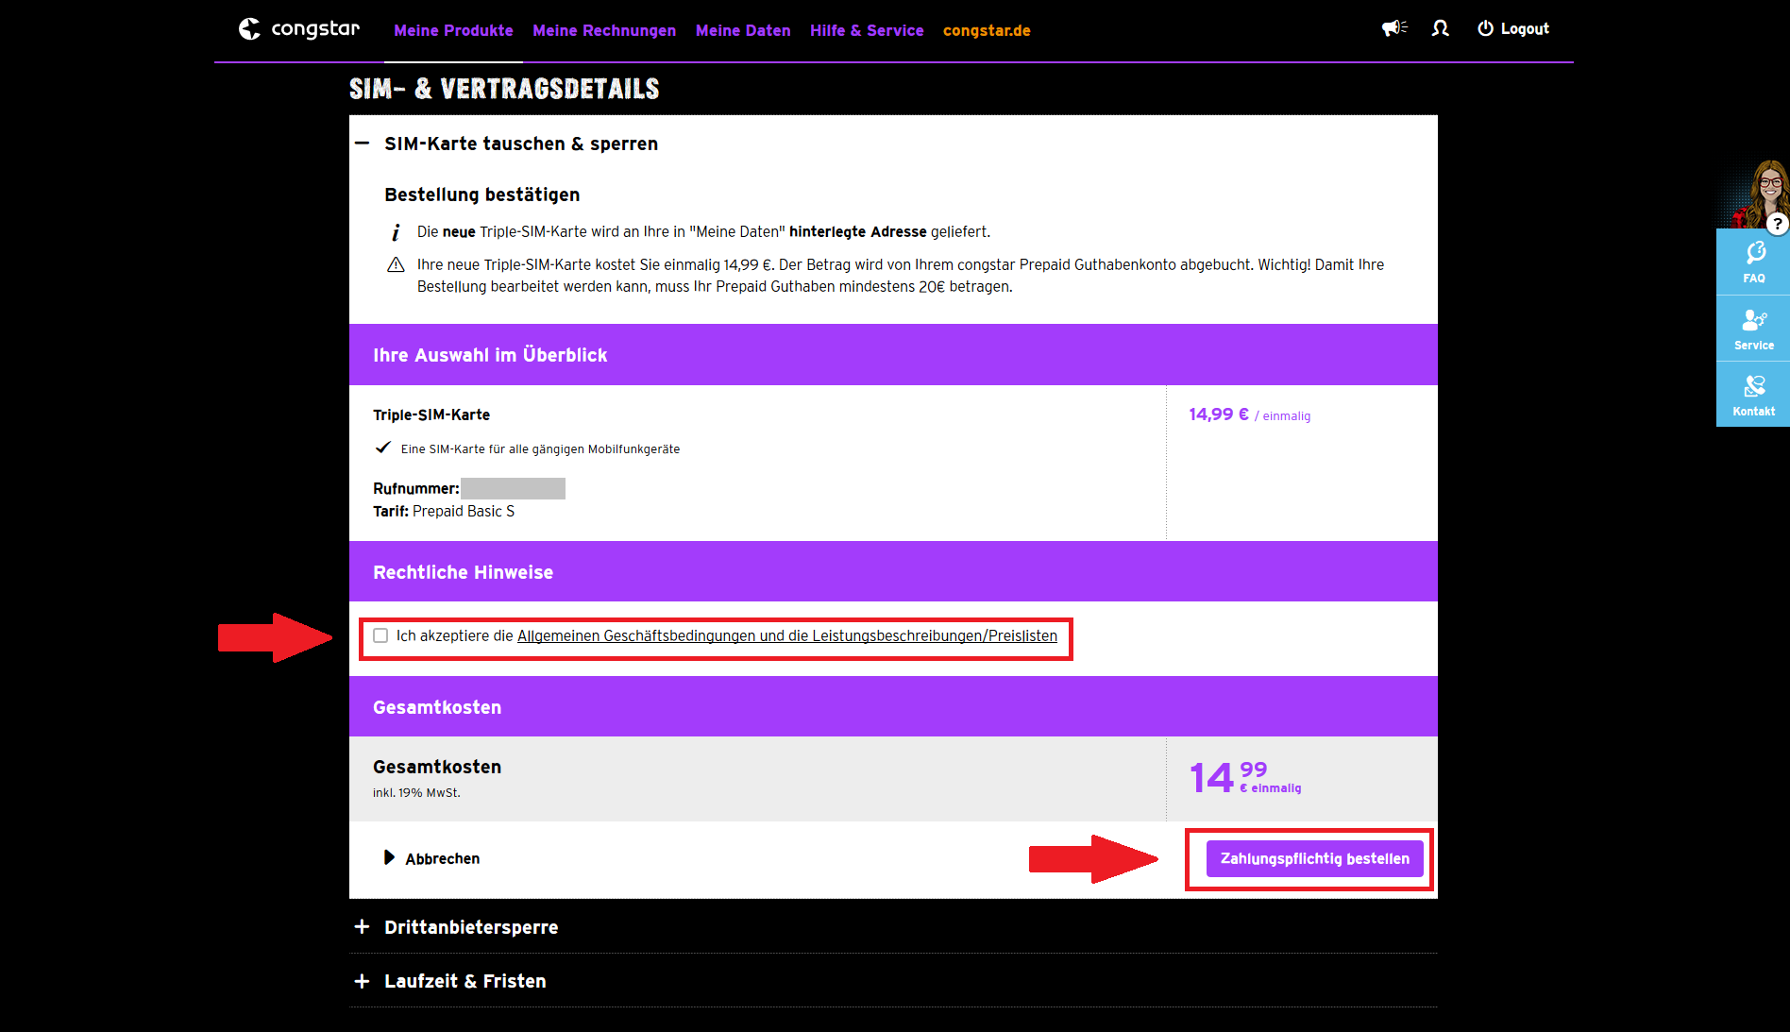
Task: Click the large 14,99 total price
Action: (x=1244, y=777)
